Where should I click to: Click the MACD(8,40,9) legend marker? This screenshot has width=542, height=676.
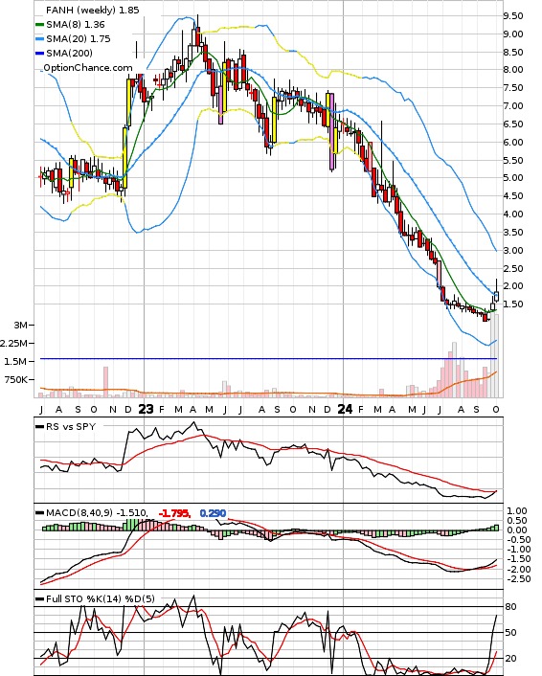tap(39, 513)
